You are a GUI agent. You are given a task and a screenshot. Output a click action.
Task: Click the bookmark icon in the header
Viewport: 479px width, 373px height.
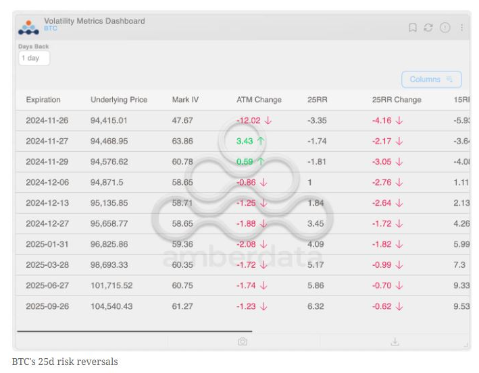click(412, 28)
